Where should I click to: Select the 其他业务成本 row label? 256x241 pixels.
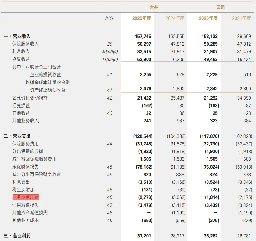pos(25,220)
